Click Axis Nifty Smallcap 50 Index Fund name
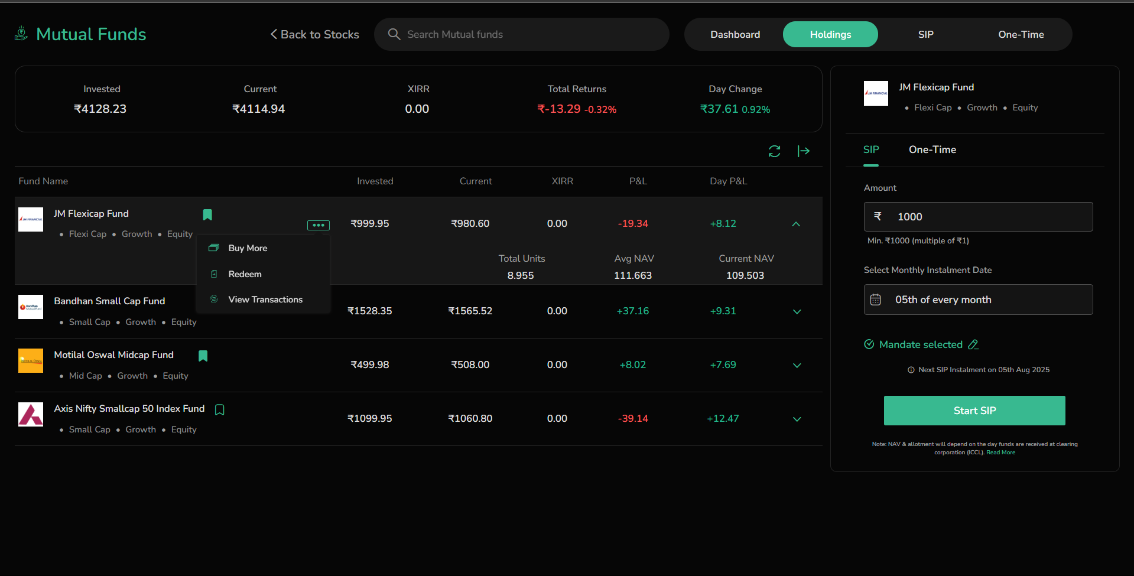This screenshot has width=1134, height=576. pos(129,409)
